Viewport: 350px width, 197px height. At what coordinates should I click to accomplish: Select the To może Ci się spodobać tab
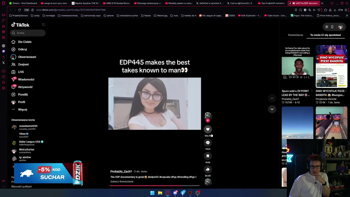[325, 35]
